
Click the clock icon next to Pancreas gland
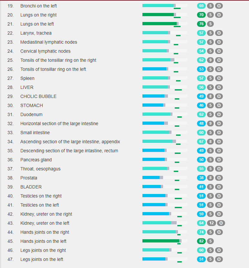[219, 160]
